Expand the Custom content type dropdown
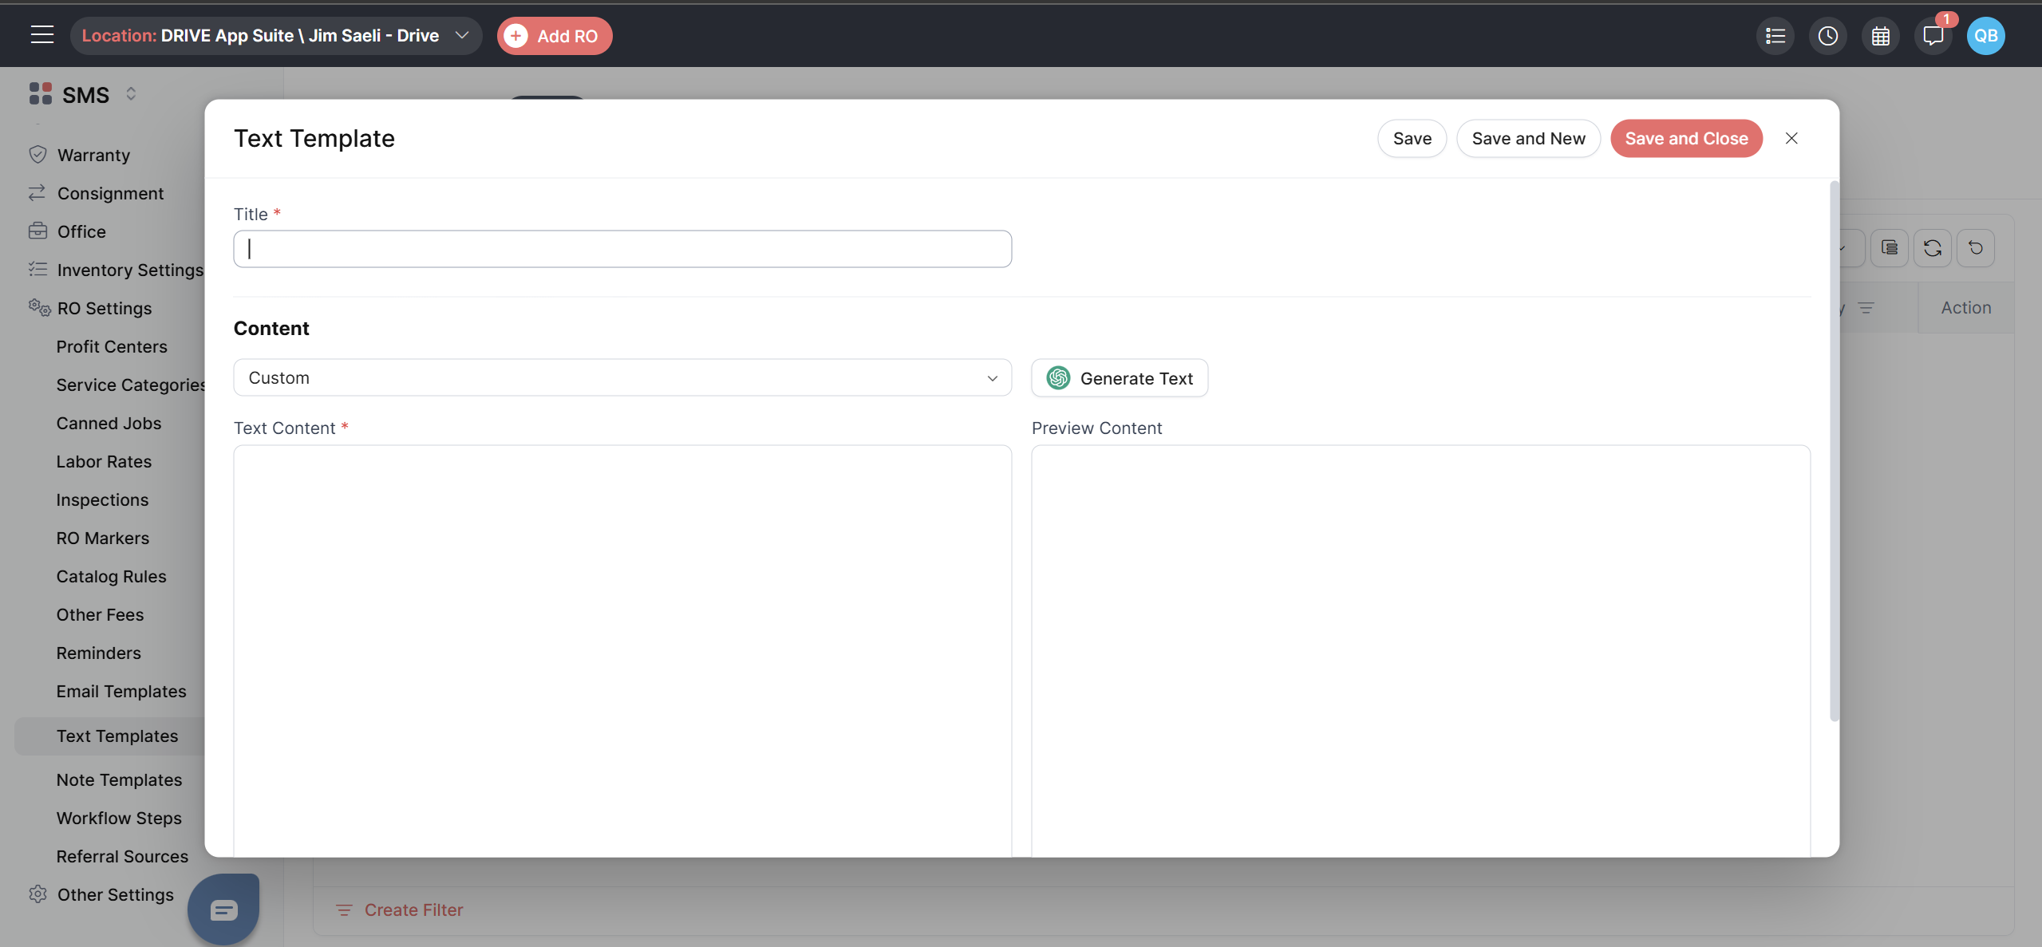This screenshot has width=2042, height=947. (622, 377)
